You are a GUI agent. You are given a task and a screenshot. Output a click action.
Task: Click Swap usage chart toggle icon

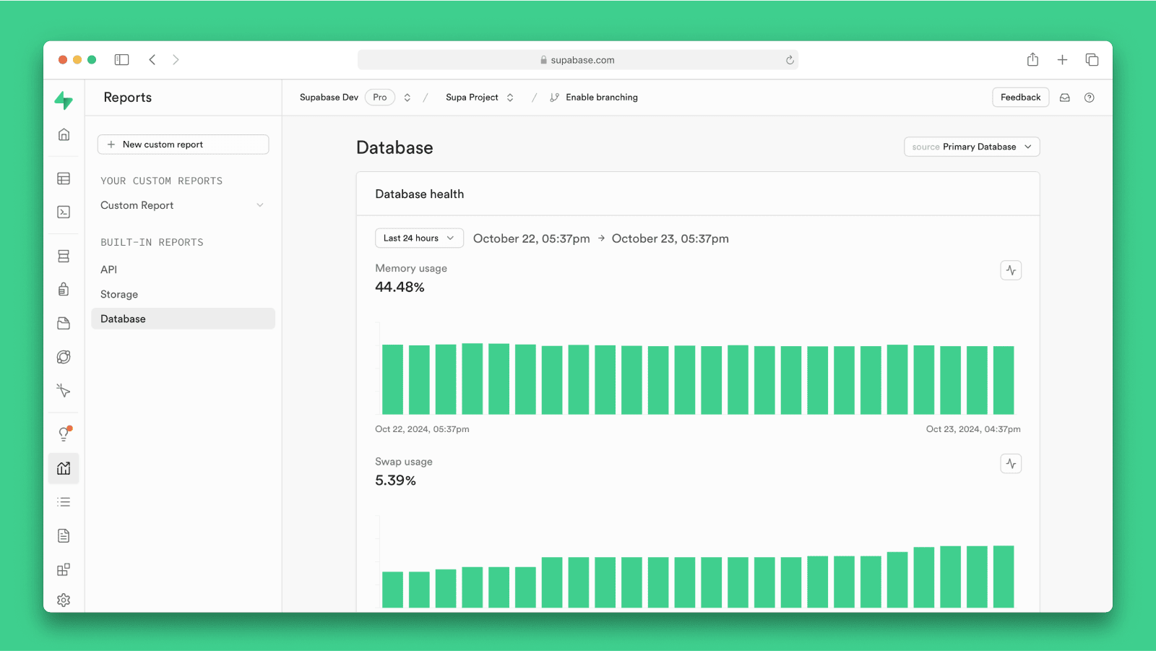coord(1011,464)
